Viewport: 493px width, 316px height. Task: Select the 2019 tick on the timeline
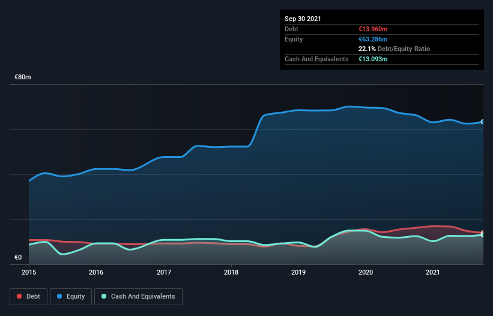coord(299,272)
